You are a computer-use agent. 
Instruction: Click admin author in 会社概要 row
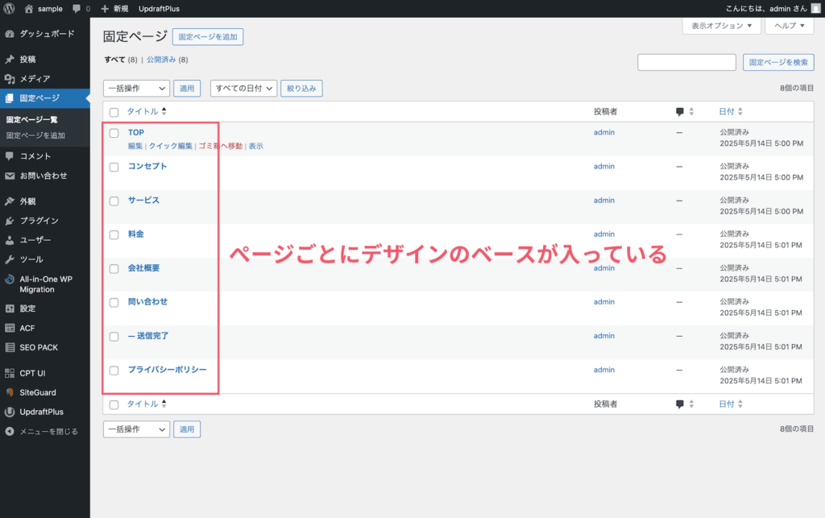(604, 268)
